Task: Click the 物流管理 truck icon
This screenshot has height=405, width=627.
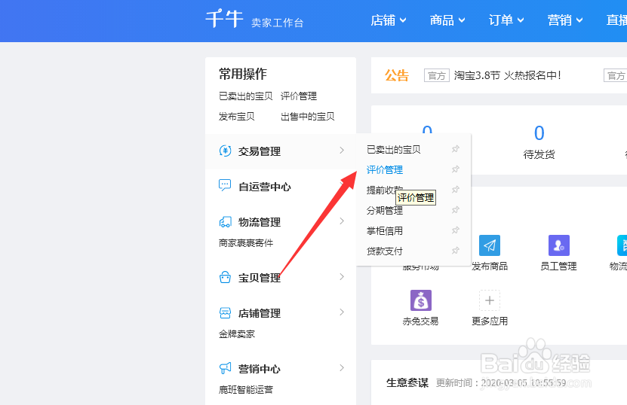Action: pos(225,222)
